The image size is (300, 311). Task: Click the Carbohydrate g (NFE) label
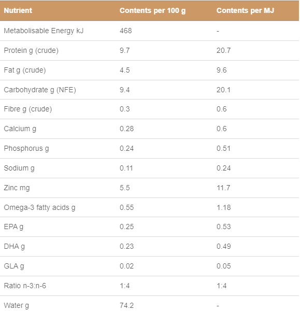[40, 90]
